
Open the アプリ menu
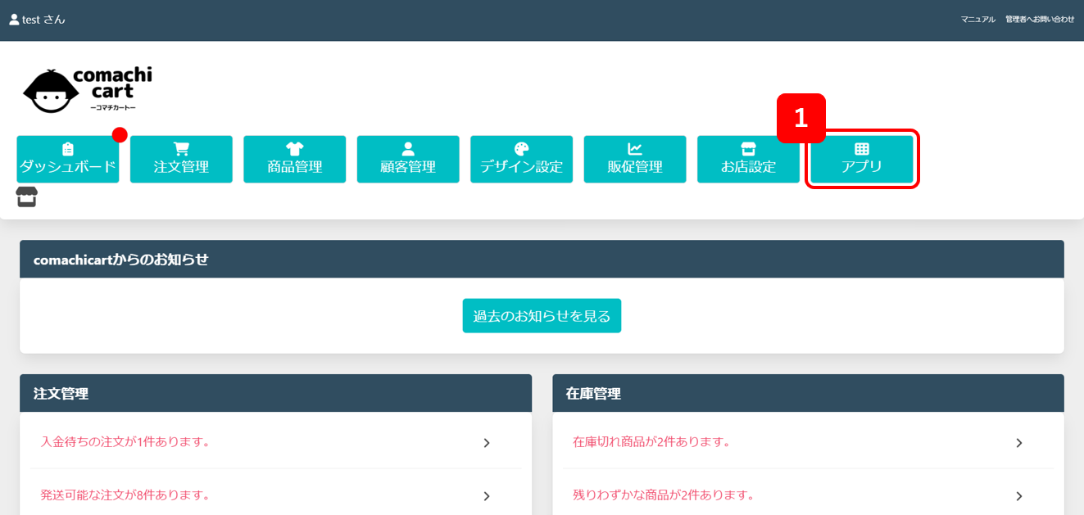click(862, 159)
